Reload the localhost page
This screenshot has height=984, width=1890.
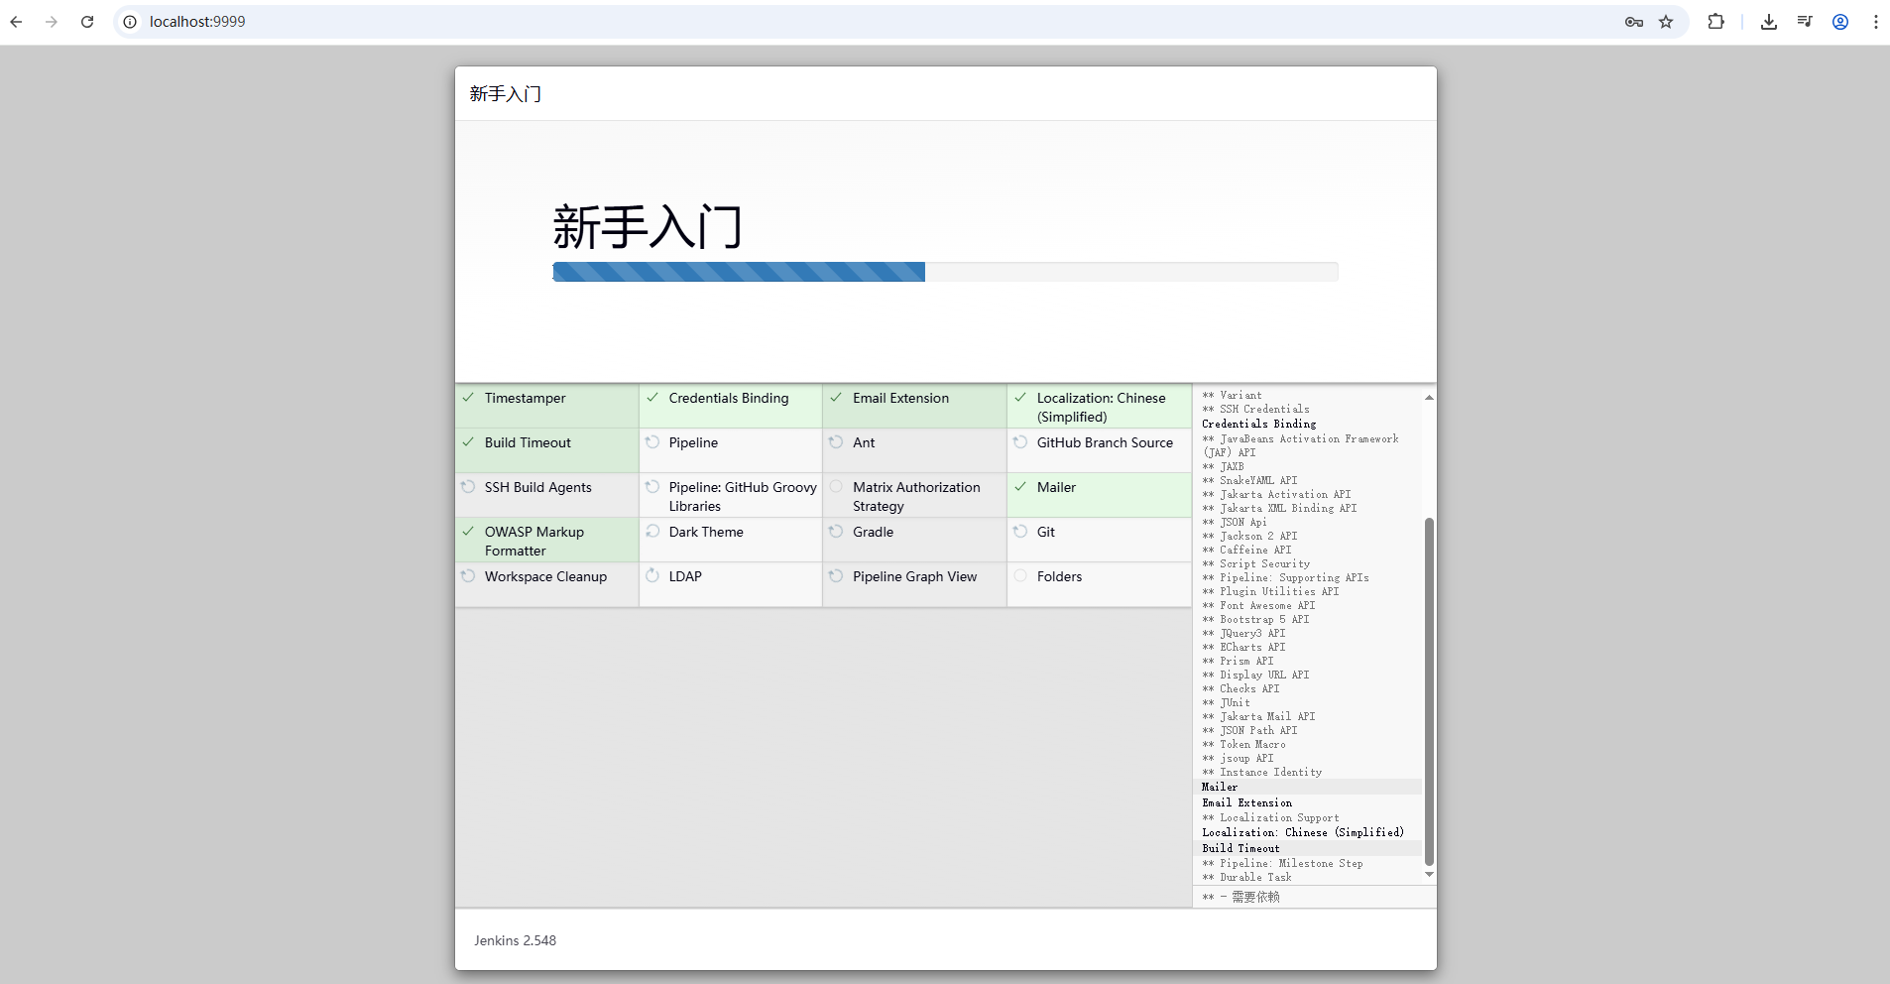[x=87, y=22]
